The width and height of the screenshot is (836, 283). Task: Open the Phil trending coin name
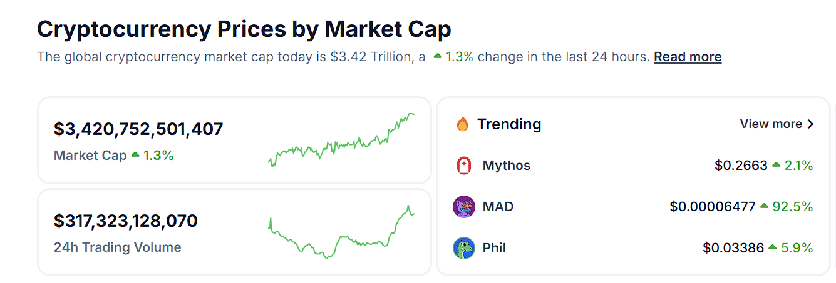click(494, 248)
